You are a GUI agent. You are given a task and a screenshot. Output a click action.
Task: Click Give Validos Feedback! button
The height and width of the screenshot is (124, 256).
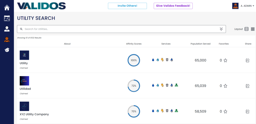click(x=173, y=6)
